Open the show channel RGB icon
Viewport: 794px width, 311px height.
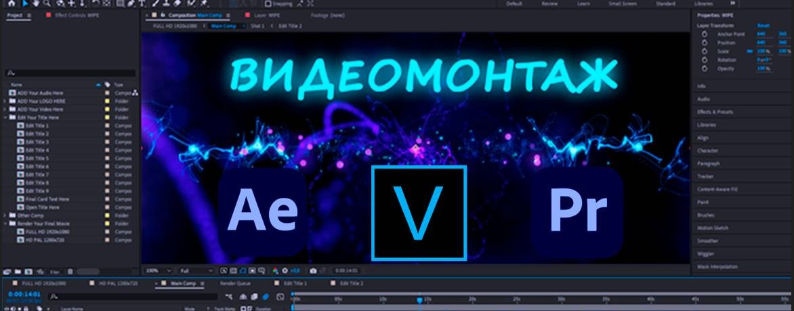pos(276,271)
